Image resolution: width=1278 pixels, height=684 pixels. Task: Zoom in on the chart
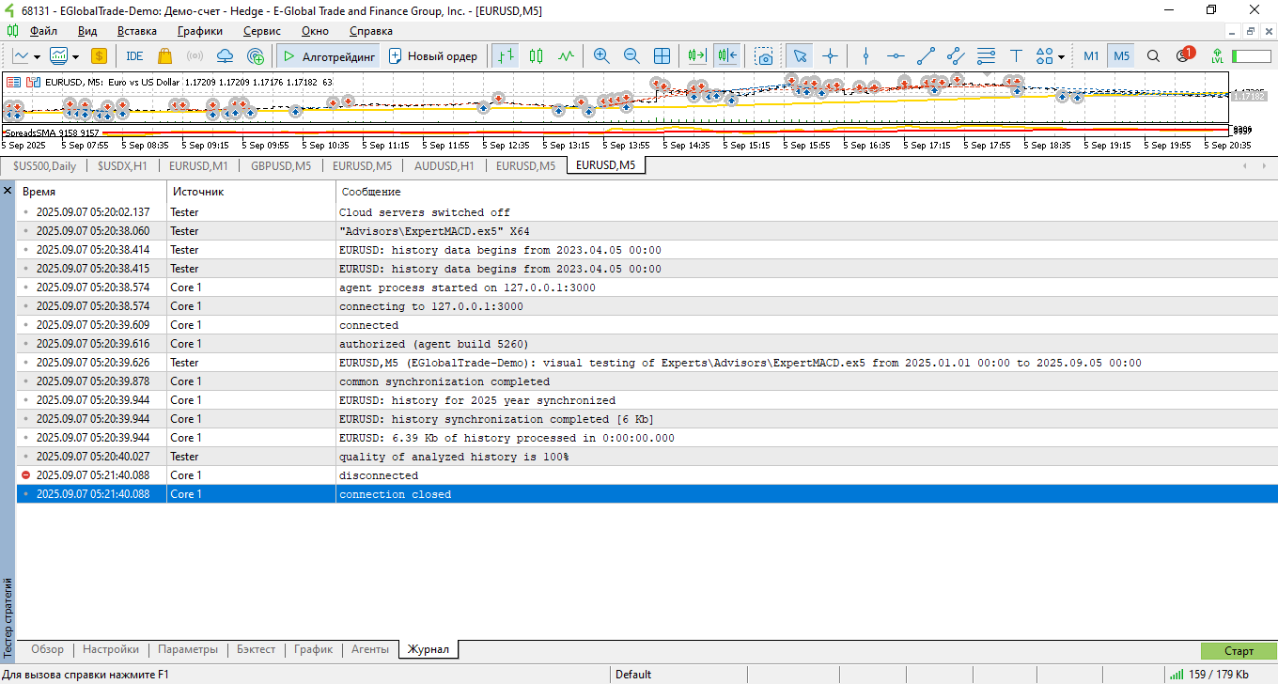(601, 56)
